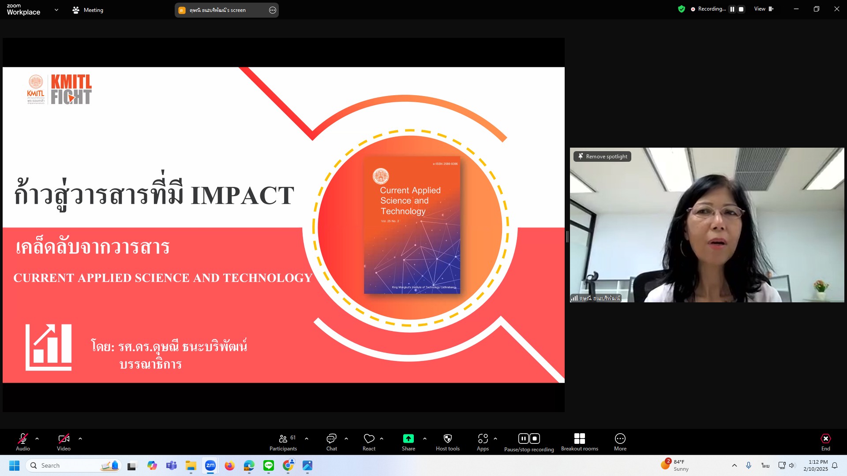Screen dimensions: 847x476
Task: Expand the Chat options arrow
Action: tap(346, 439)
